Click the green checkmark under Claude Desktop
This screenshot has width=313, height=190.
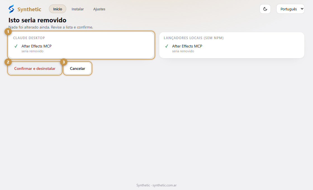click(16, 46)
